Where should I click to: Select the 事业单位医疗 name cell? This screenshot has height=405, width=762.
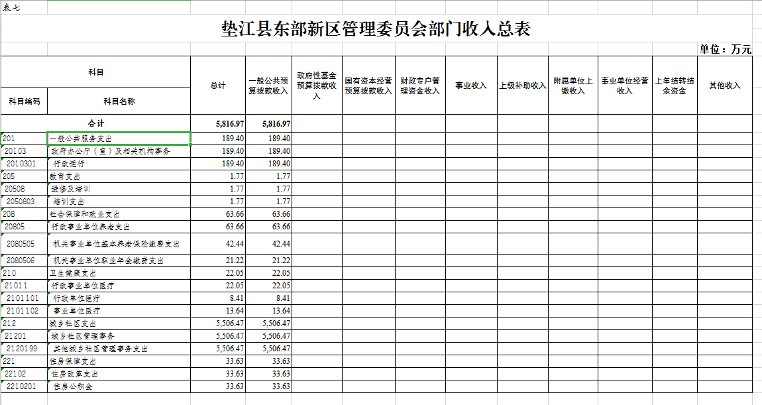[x=119, y=311]
